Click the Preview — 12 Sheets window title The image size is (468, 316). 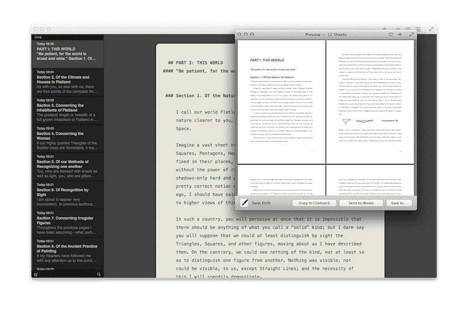326,35
